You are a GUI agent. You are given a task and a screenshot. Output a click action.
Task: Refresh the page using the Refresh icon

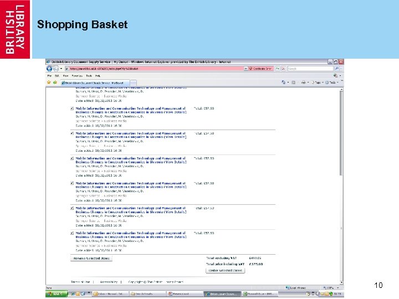[278, 69]
